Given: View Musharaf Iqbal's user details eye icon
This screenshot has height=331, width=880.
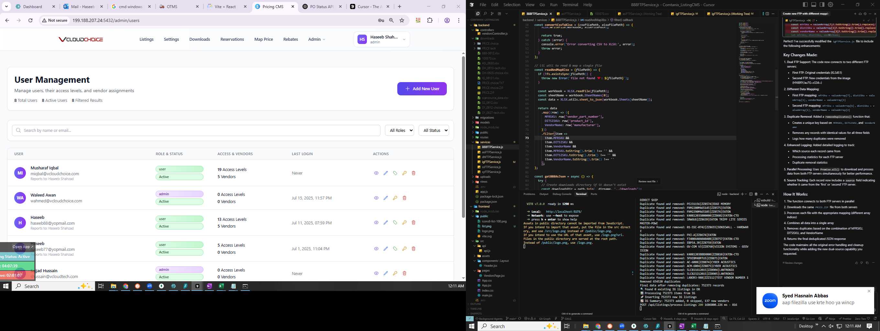Looking at the screenshot, I should 376,173.
